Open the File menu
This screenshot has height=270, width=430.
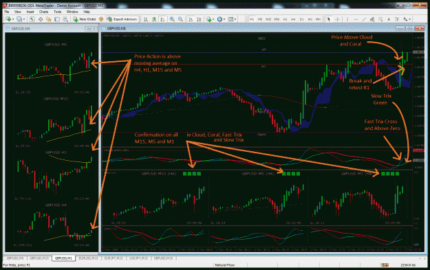[7, 12]
